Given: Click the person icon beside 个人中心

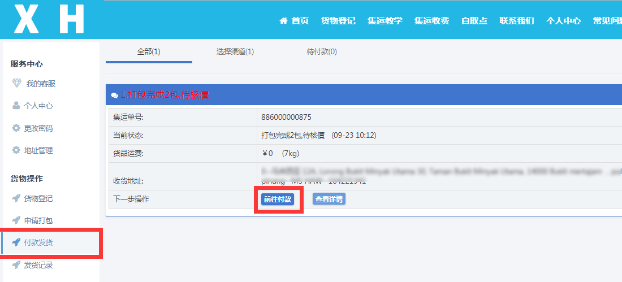Looking at the screenshot, I should pyautogui.click(x=16, y=106).
